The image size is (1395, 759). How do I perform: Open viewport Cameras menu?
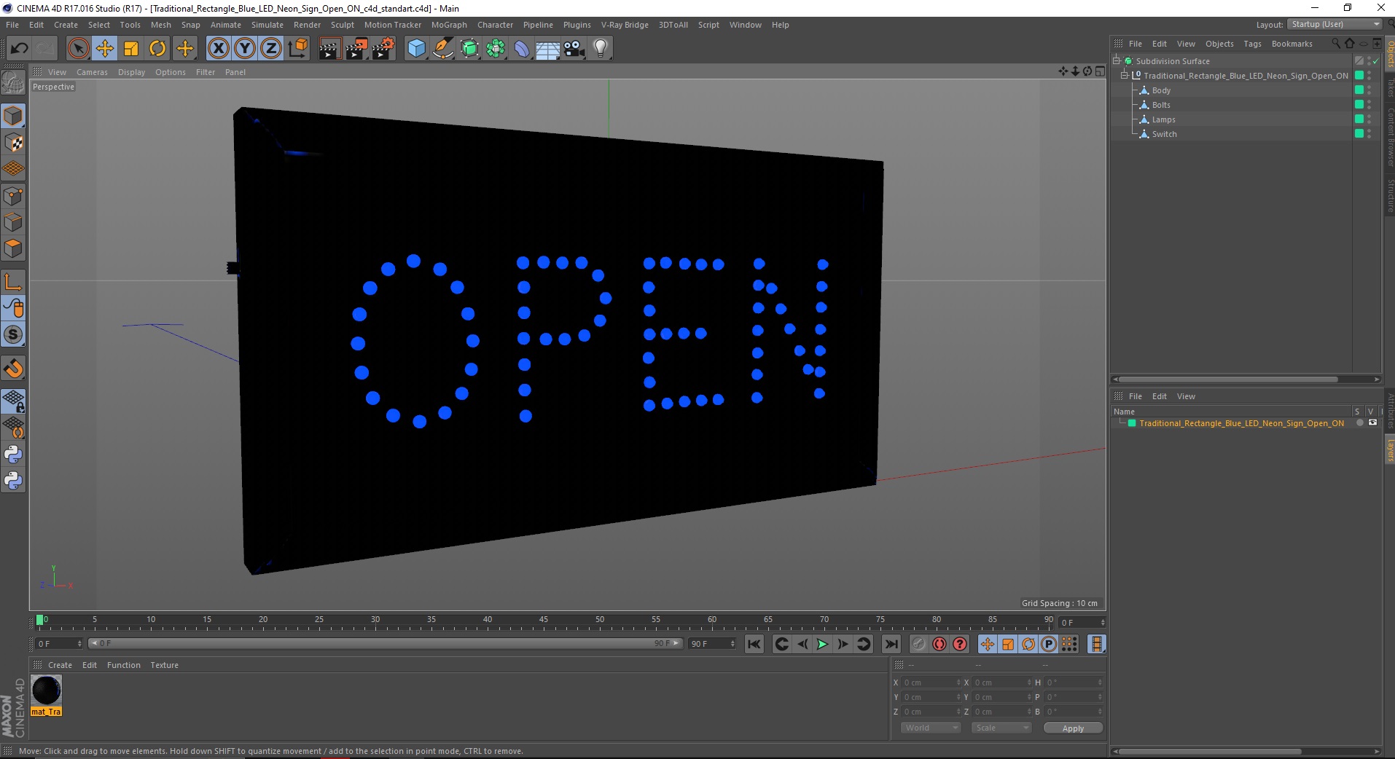(x=92, y=72)
